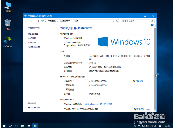The image size is (175, 128).
Task: Expand the address bar history dropdown
Action: (x=114, y=21)
